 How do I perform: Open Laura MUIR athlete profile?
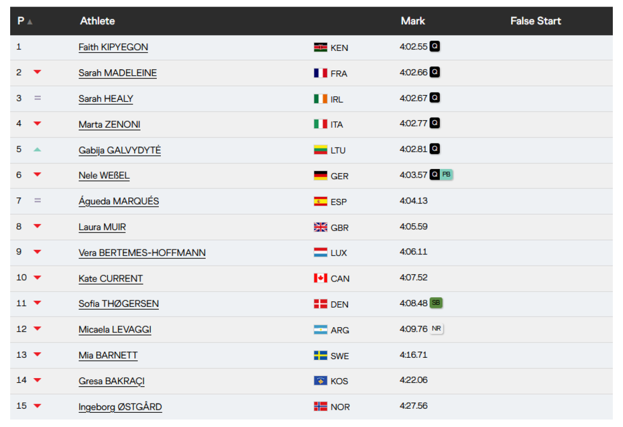point(102,227)
